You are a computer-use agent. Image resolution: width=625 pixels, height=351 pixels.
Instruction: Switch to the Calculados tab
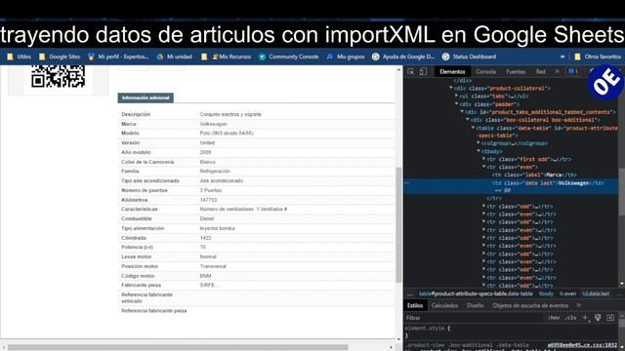click(x=445, y=305)
